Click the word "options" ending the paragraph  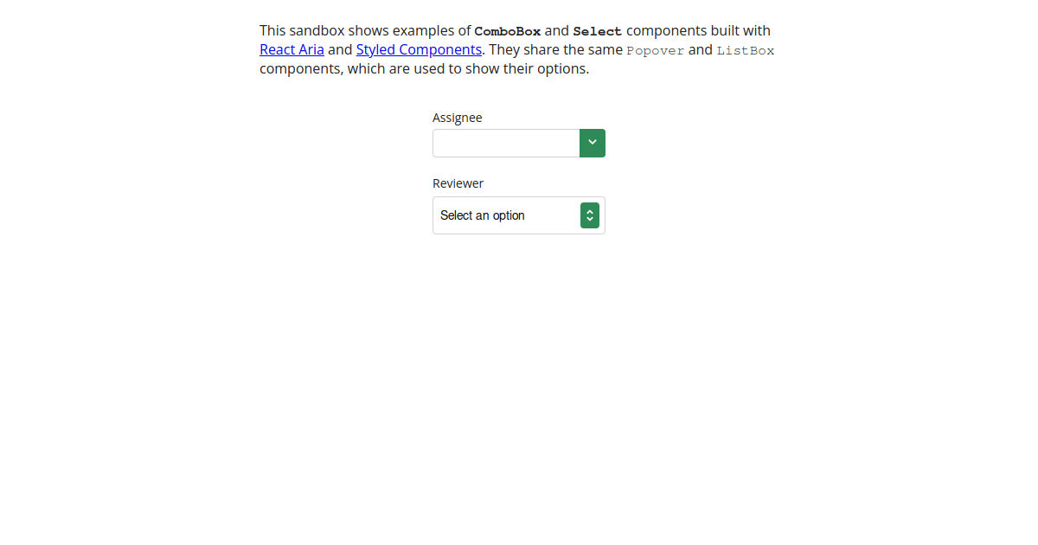(560, 69)
